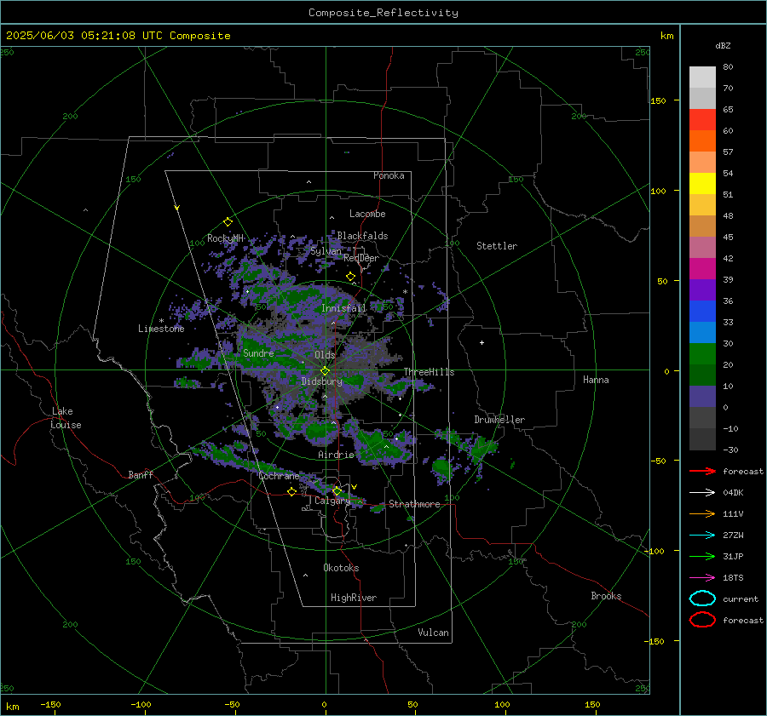This screenshot has width=767, height=716.
Task: Click the Drumheller map label
Action: tap(499, 420)
